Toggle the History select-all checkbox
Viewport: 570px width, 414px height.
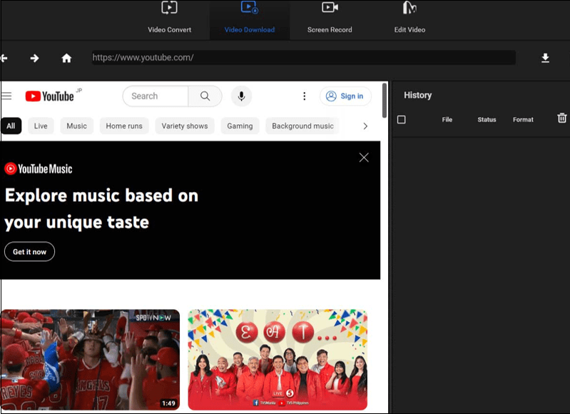[x=402, y=120]
